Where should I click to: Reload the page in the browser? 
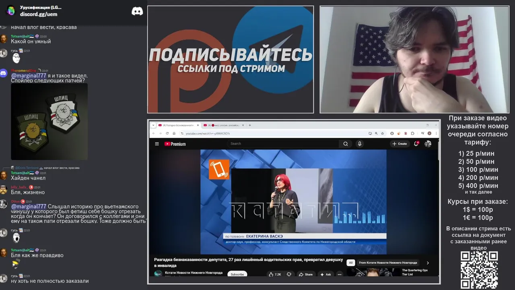pyautogui.click(x=167, y=133)
